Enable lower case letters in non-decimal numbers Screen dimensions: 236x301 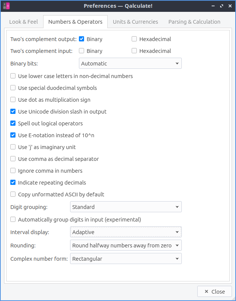(x=13, y=76)
